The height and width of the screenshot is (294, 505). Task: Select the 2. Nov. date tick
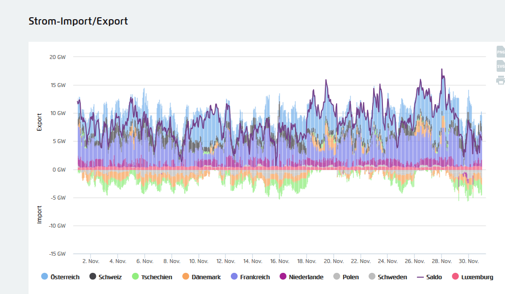pyautogui.click(x=91, y=261)
